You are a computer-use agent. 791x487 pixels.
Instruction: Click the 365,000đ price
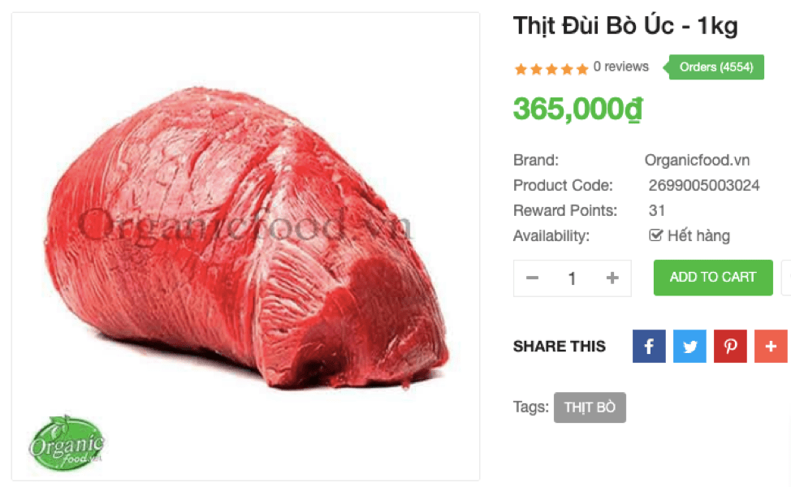[x=578, y=109]
